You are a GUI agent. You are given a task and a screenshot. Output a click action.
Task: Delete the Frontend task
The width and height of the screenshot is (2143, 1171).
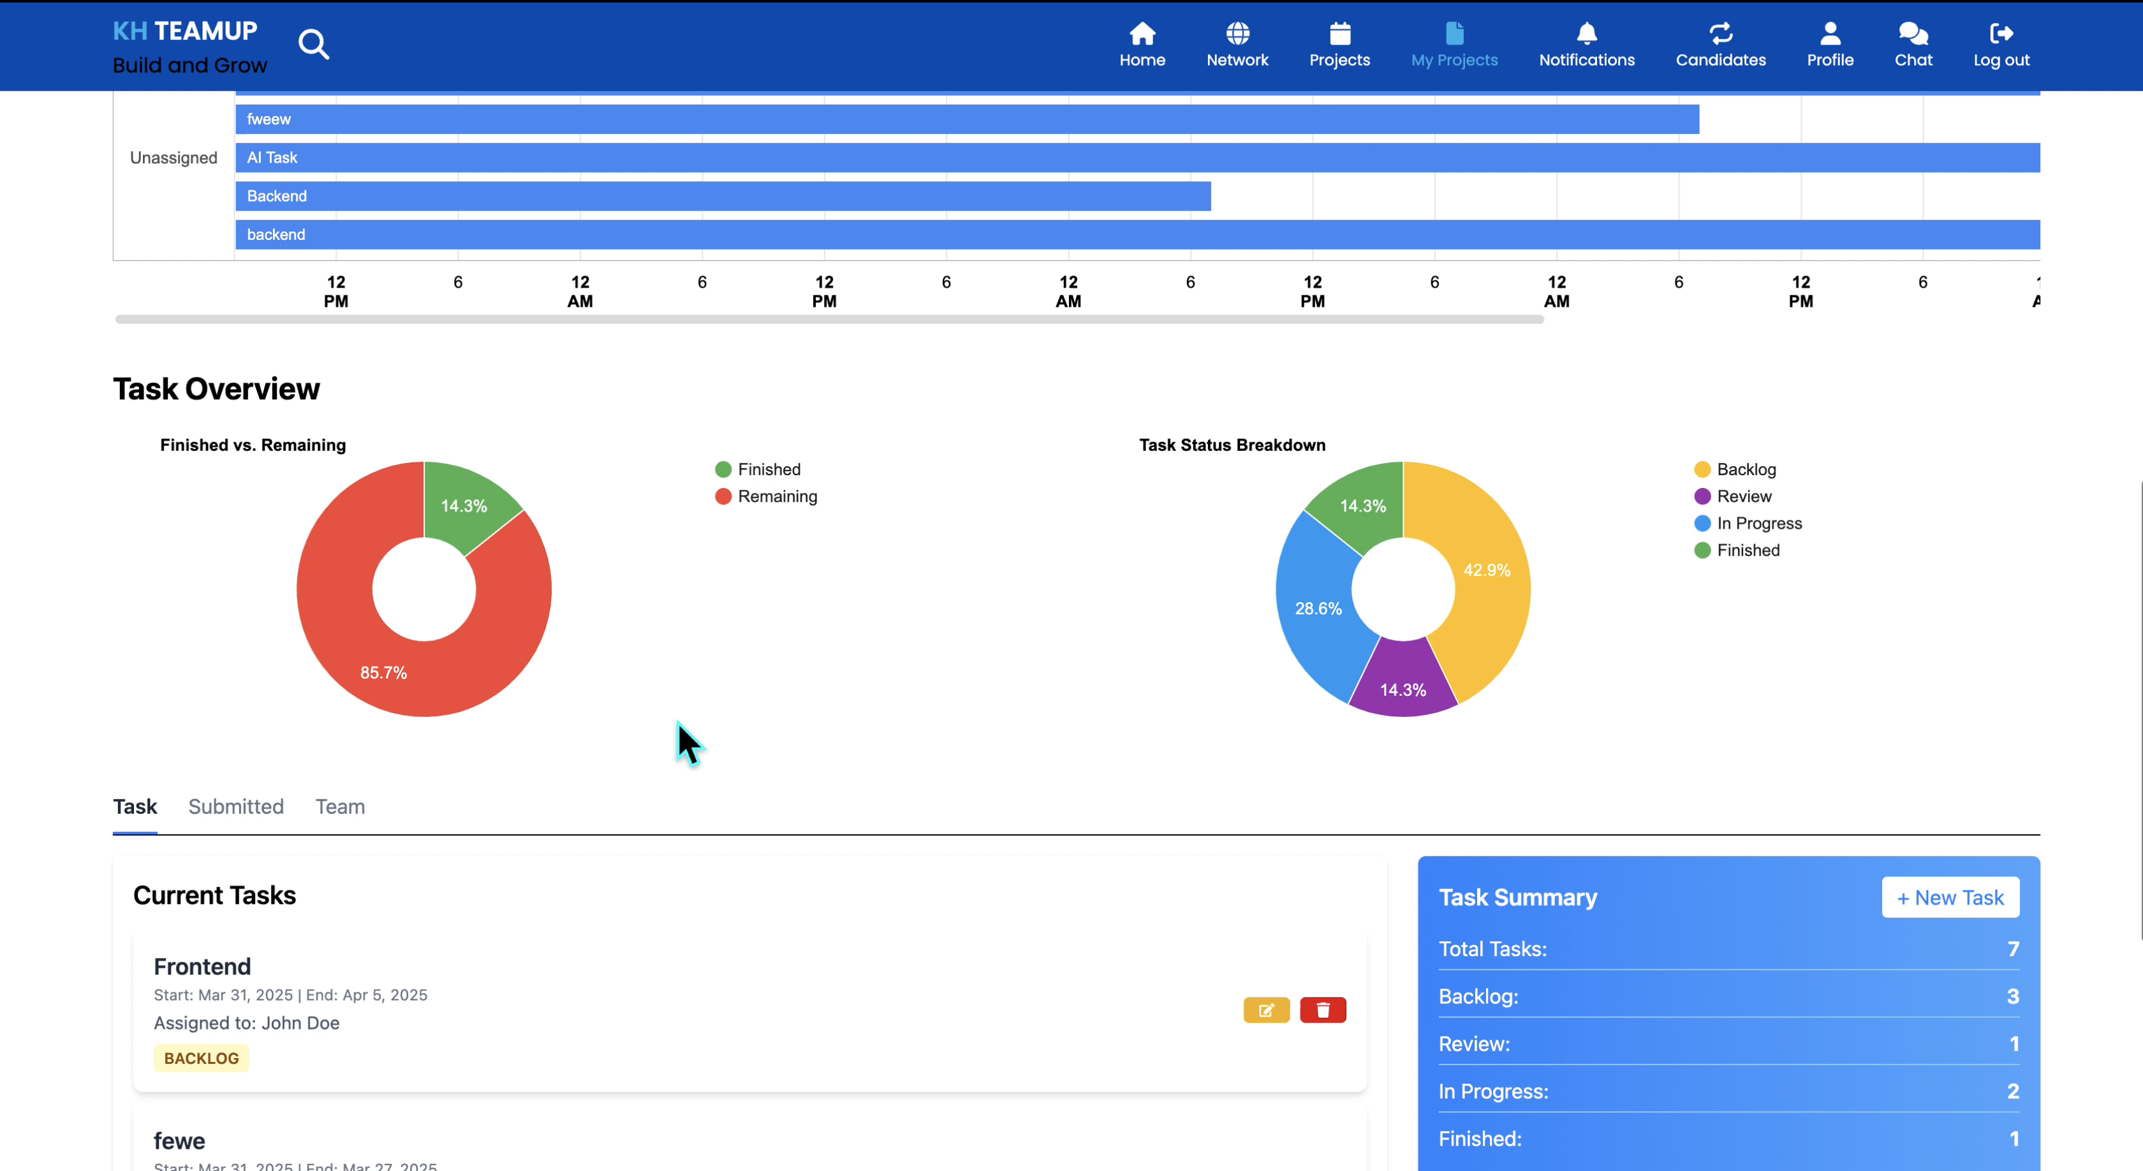pos(1323,1010)
